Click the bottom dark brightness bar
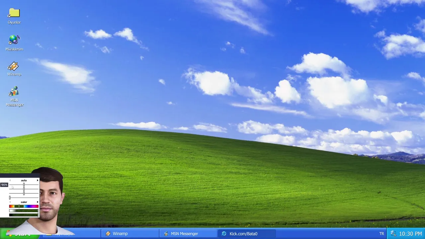This screenshot has height=239, width=425. click(x=24, y=215)
